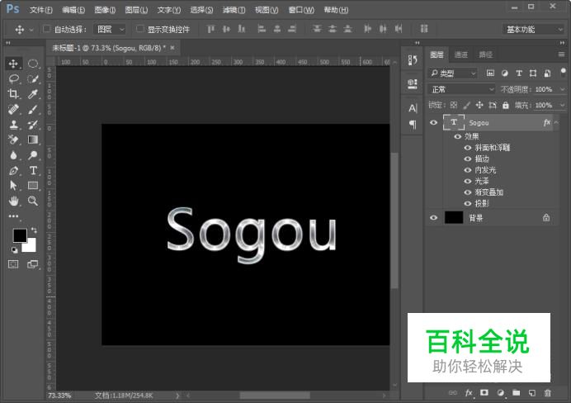Select the Brush tool
Screen dimensions: 571x403
pyautogui.click(x=33, y=109)
